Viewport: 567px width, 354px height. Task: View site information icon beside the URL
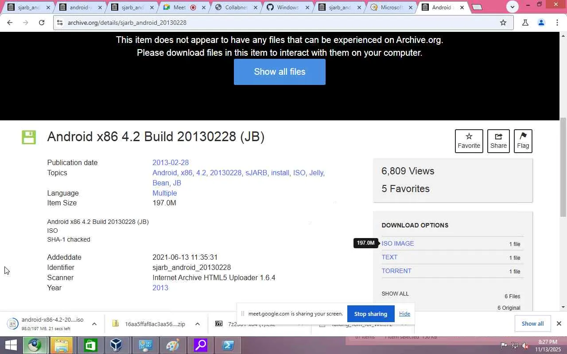click(60, 23)
